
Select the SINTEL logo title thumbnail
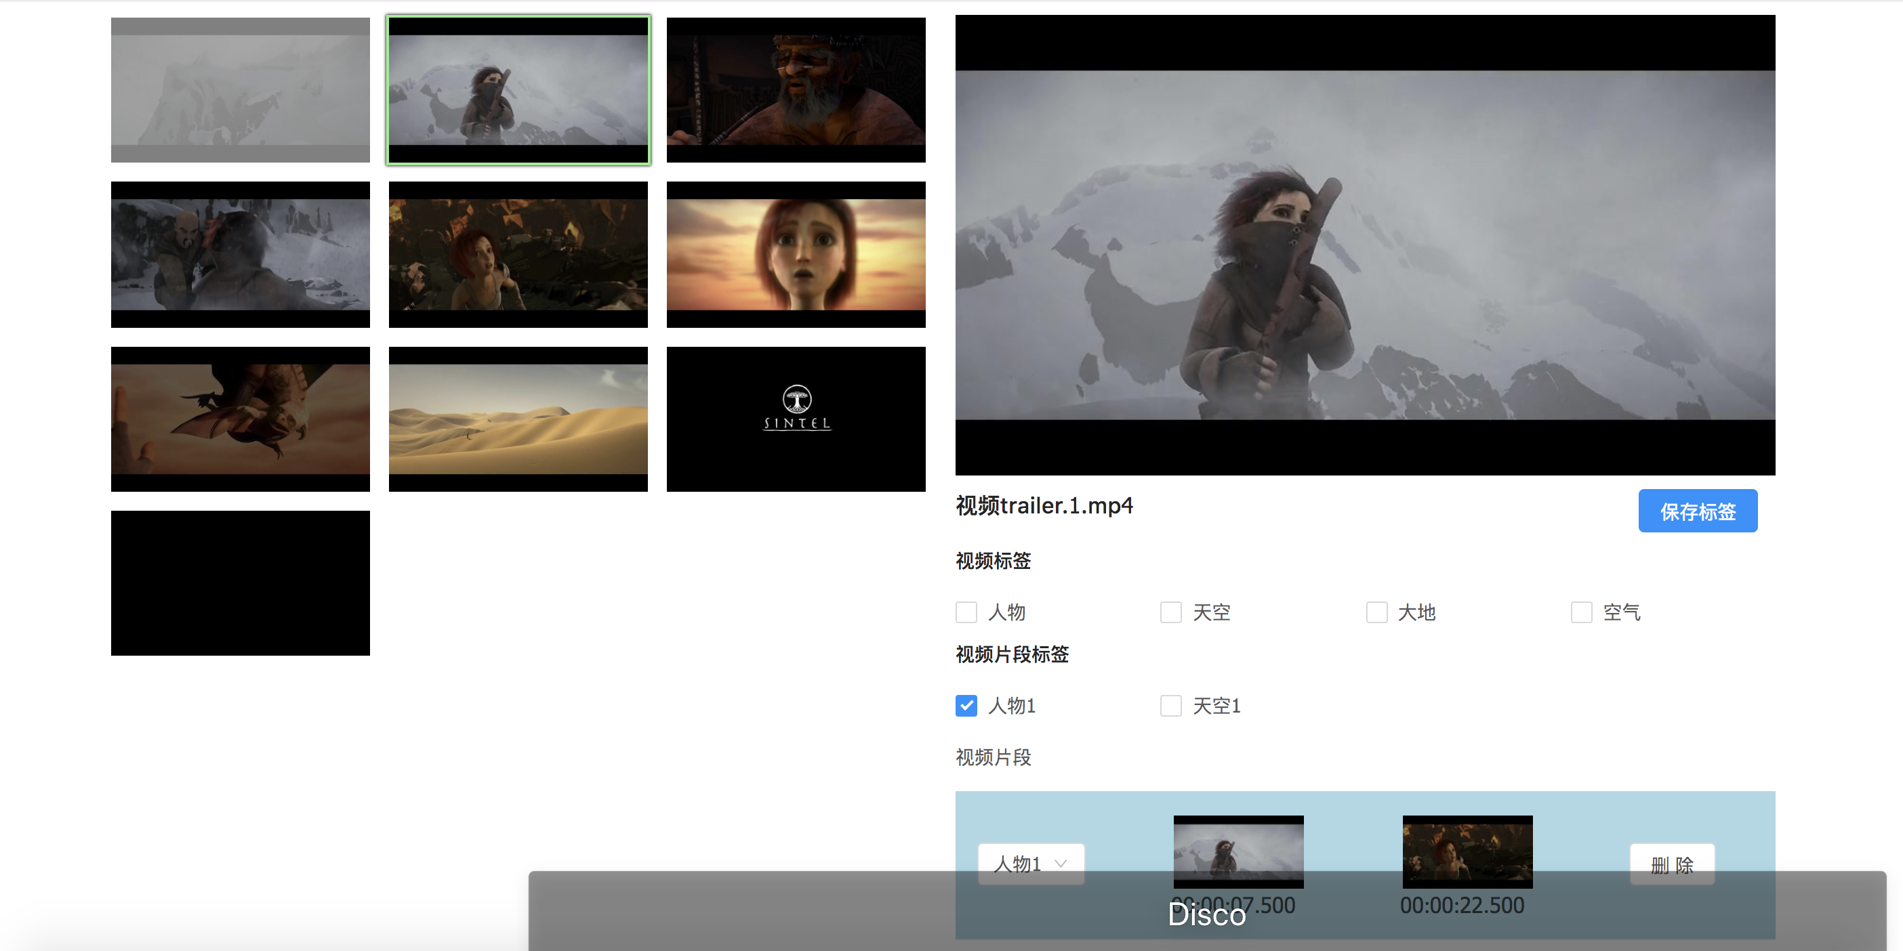[x=796, y=419]
